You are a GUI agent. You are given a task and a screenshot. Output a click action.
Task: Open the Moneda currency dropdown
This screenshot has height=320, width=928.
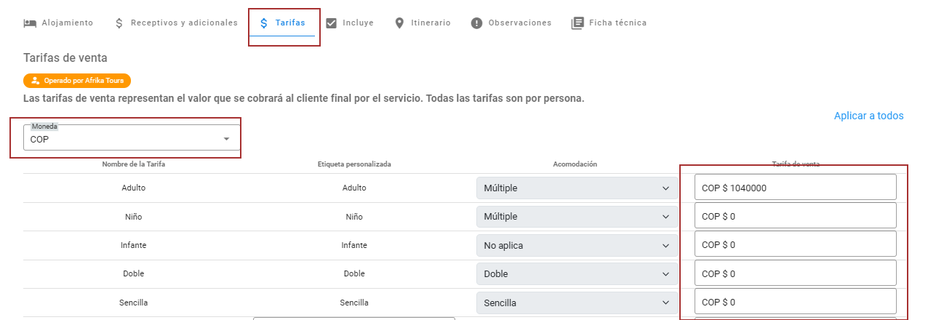point(132,138)
